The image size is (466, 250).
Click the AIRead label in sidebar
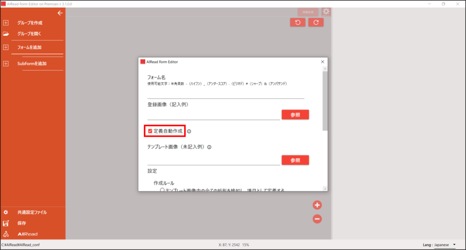click(27, 234)
